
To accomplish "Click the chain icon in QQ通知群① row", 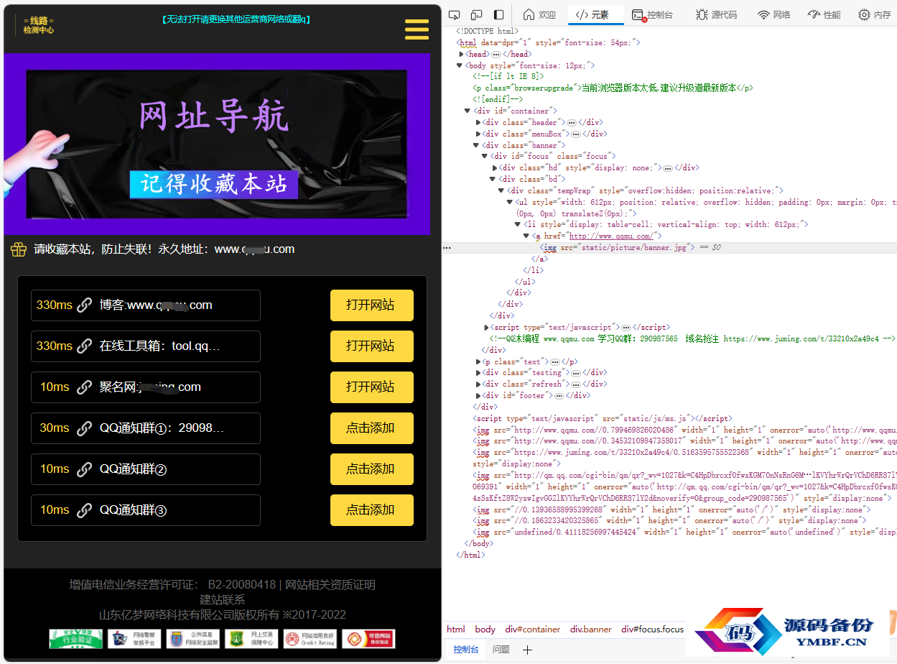I will [85, 428].
